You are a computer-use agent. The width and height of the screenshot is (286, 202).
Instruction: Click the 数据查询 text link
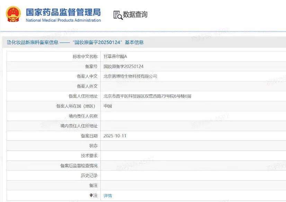click(135, 15)
